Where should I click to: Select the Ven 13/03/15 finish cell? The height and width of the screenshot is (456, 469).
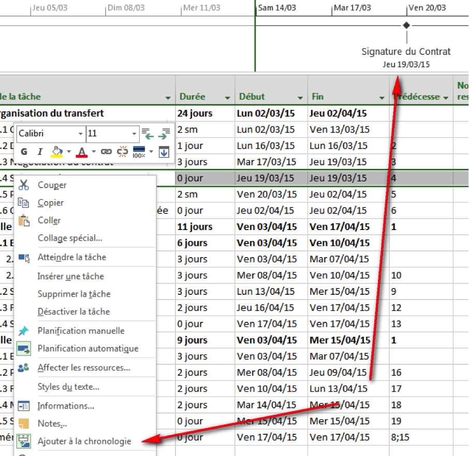click(x=348, y=130)
